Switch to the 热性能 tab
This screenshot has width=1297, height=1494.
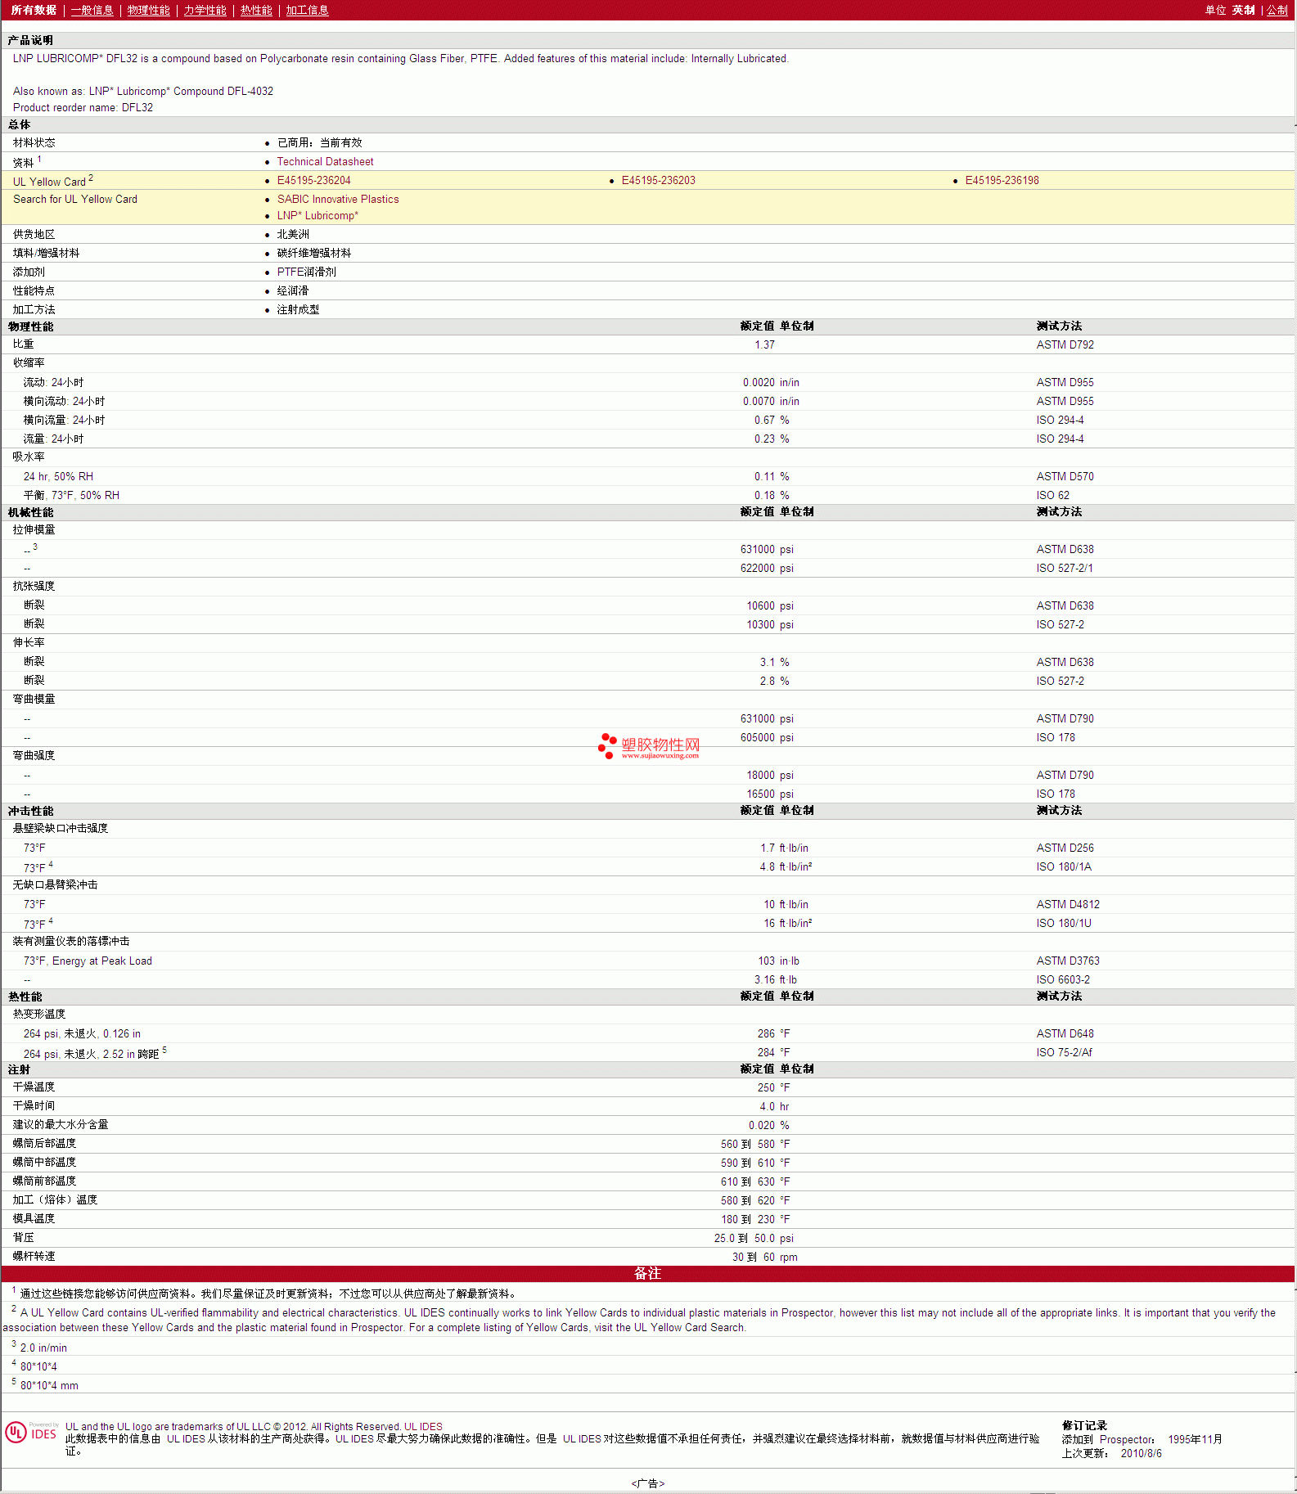coord(256,10)
